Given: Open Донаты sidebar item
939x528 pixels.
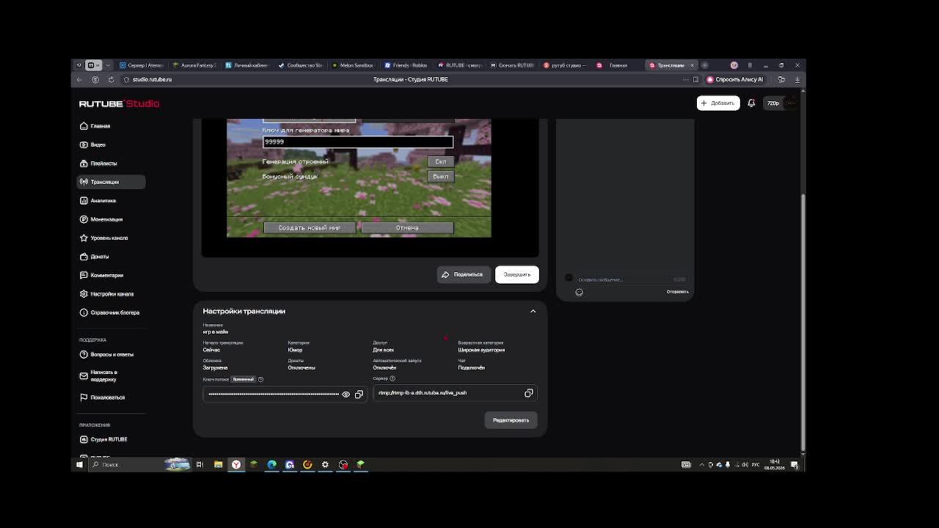Looking at the screenshot, I should tap(100, 257).
